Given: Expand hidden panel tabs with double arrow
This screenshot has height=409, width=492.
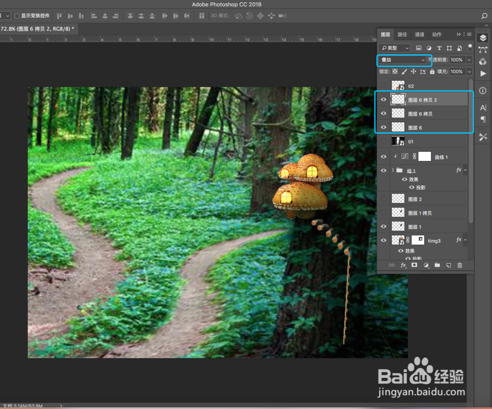Looking at the screenshot, I should tap(459, 34).
